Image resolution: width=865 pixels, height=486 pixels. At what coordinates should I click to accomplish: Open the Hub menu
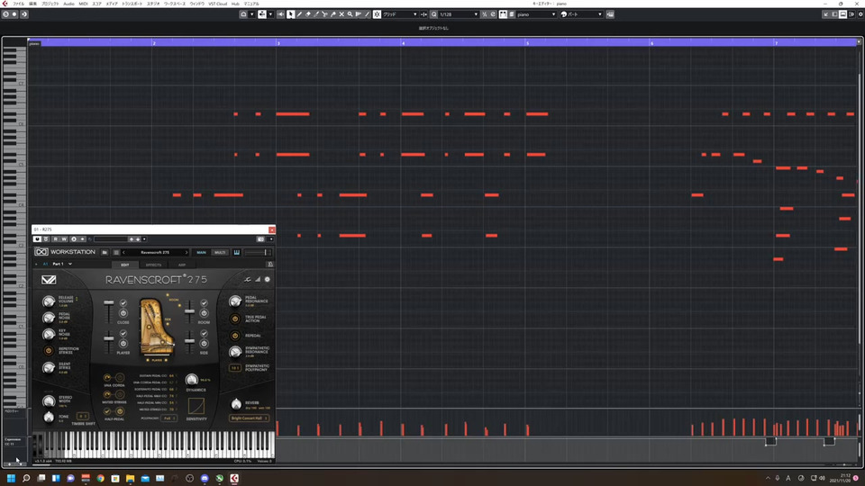click(x=235, y=4)
